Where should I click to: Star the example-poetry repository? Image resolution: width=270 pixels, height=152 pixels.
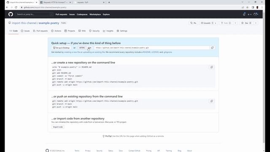coord(246,23)
